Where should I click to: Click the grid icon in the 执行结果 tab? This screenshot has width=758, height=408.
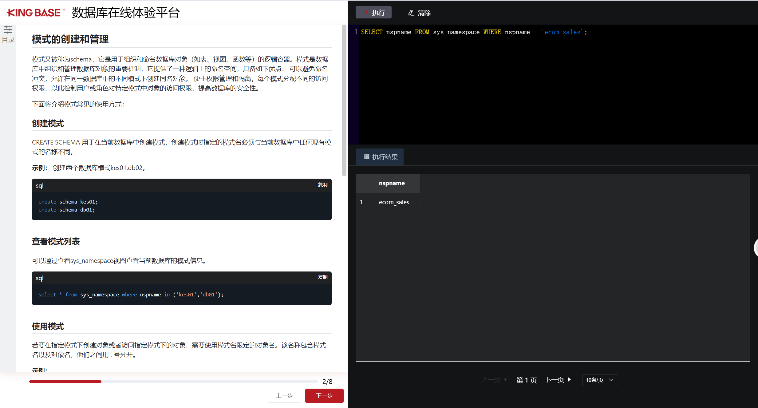(x=367, y=157)
